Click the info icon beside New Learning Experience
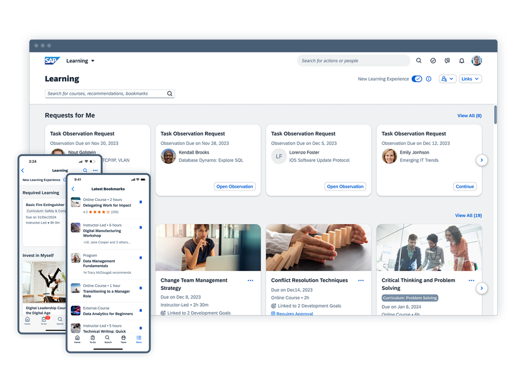 [x=428, y=79]
